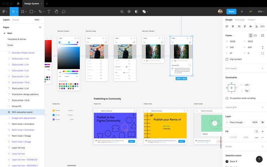Select the Rectangle shape tool
267x167 pixels.
pyautogui.click(x=31, y=12)
